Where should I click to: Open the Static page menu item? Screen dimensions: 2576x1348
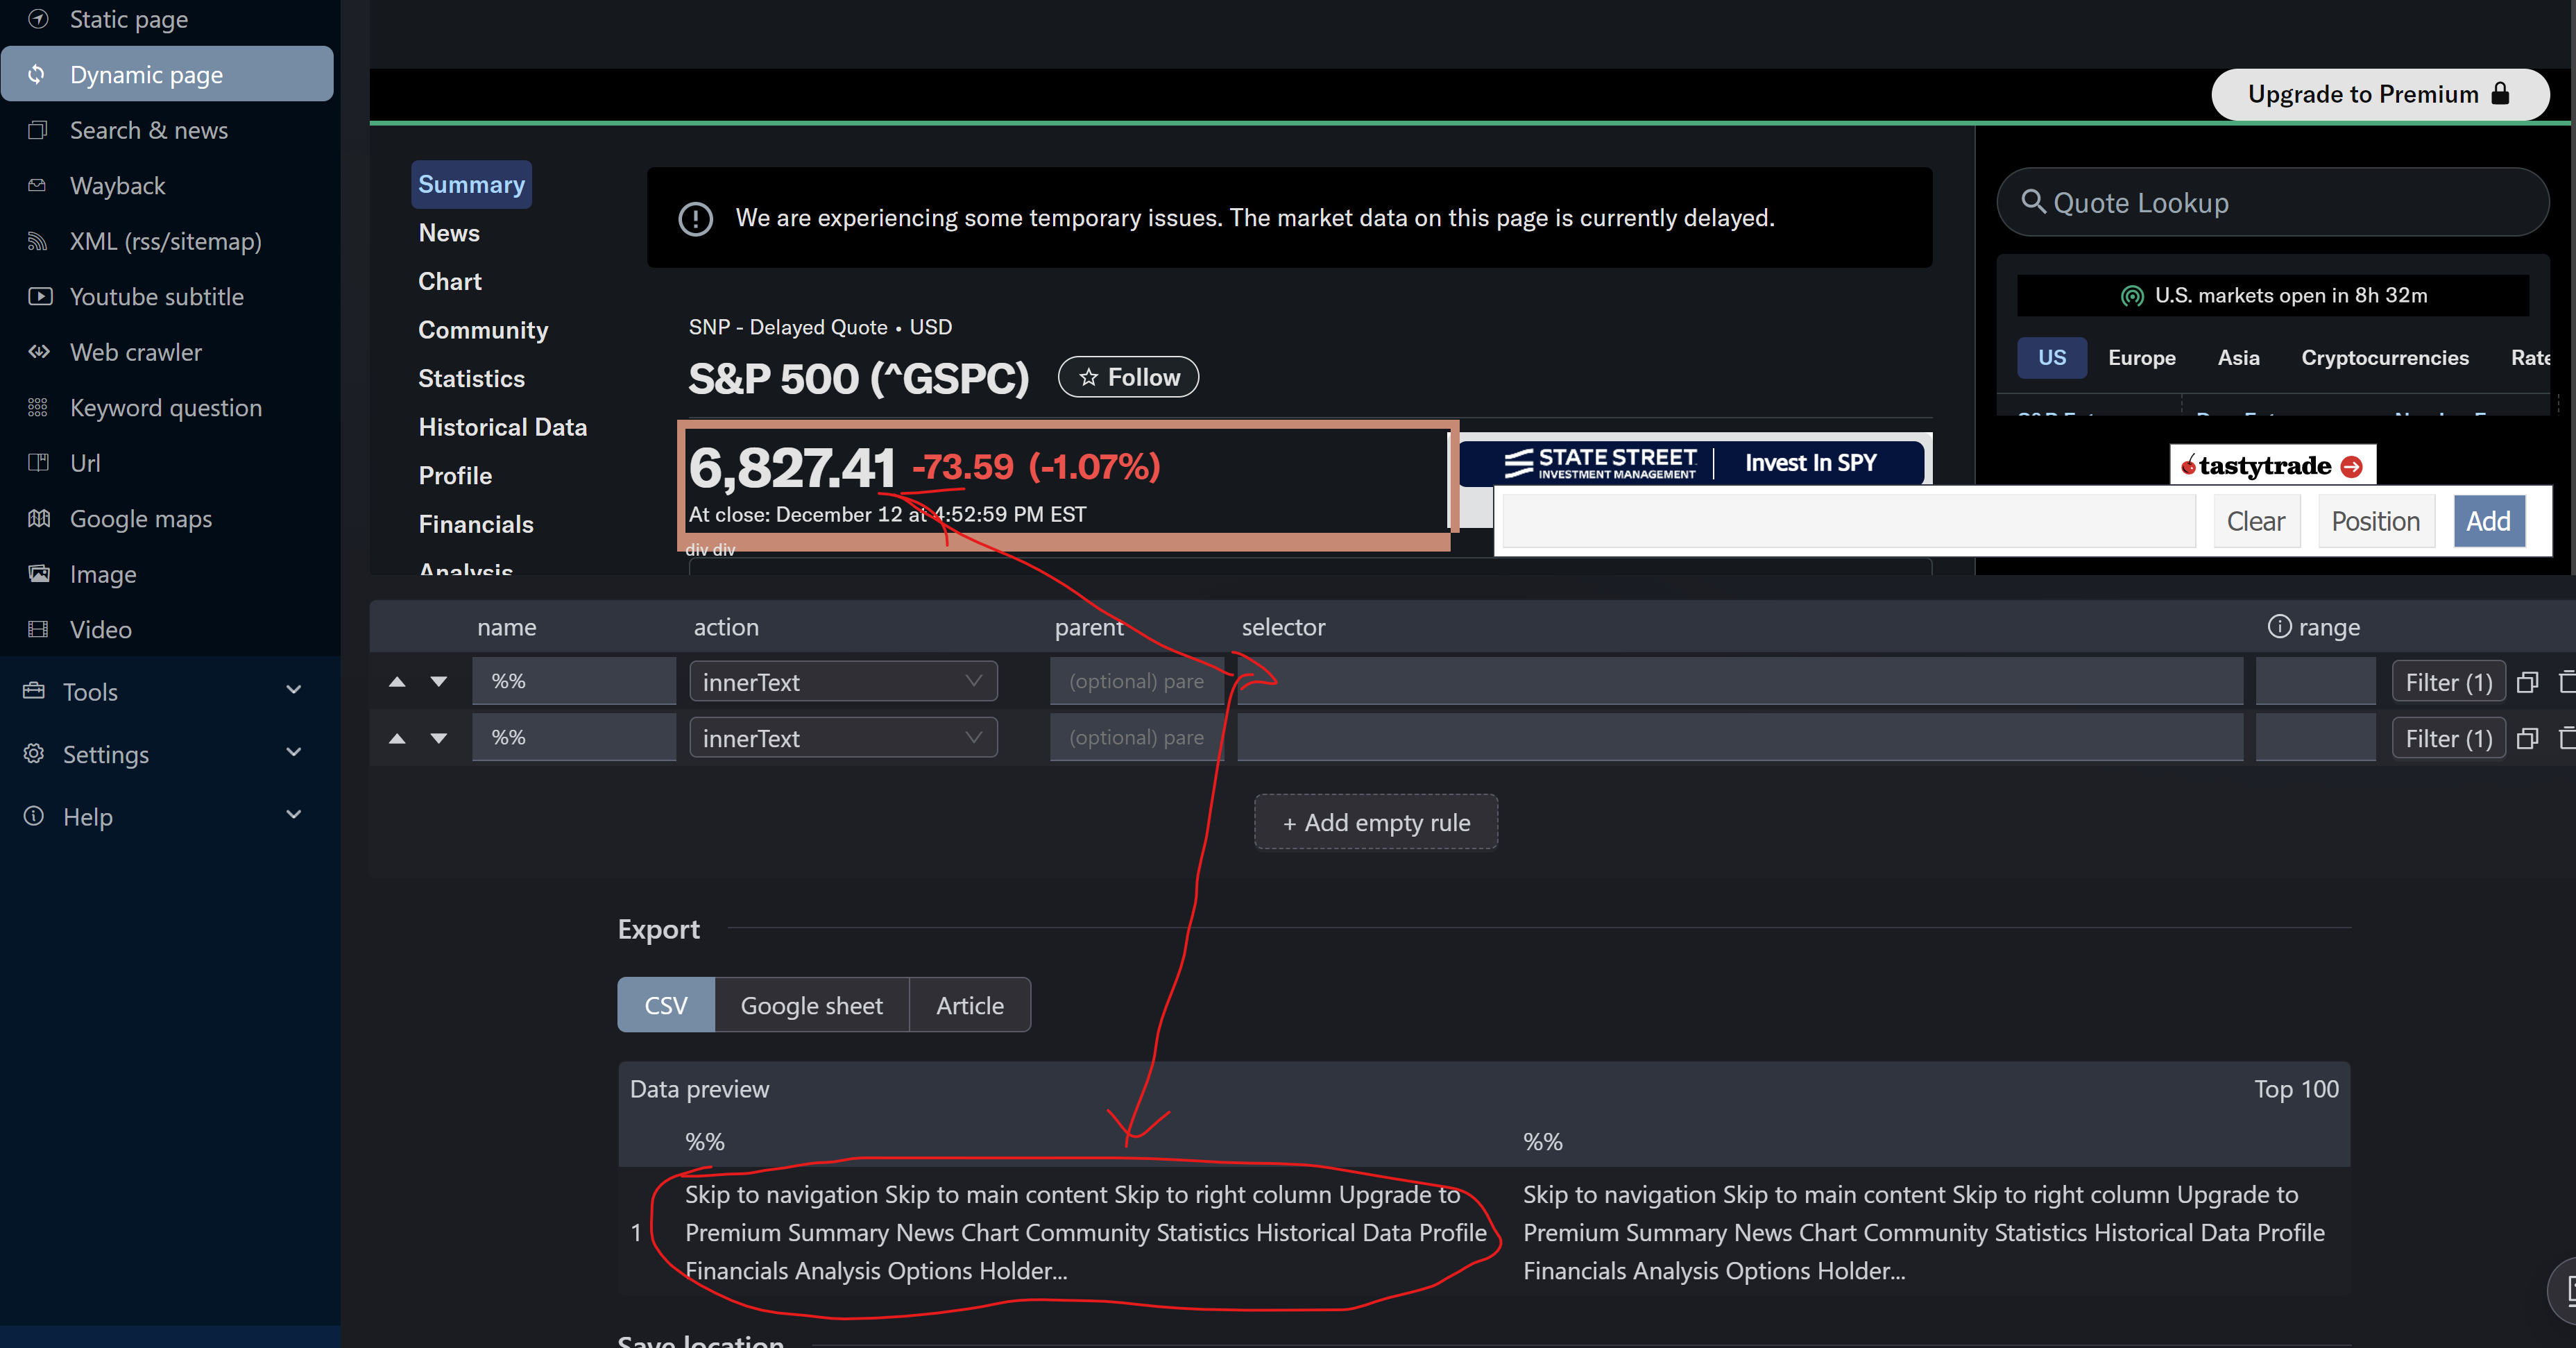pos(128,19)
